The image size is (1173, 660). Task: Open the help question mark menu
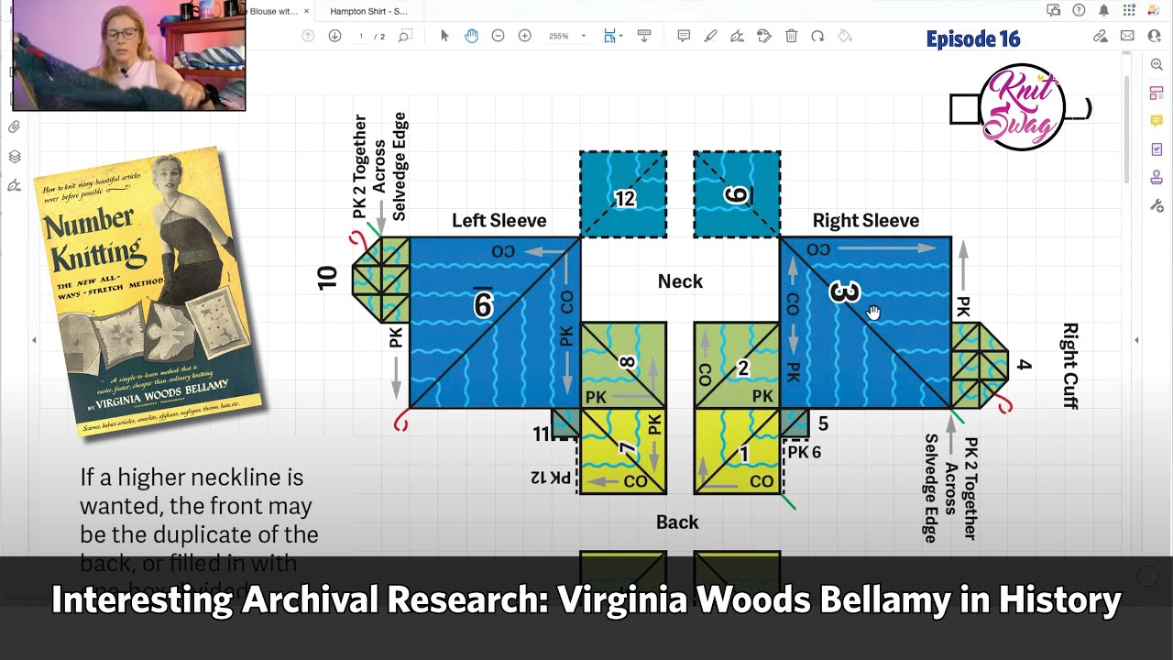pos(1079,10)
